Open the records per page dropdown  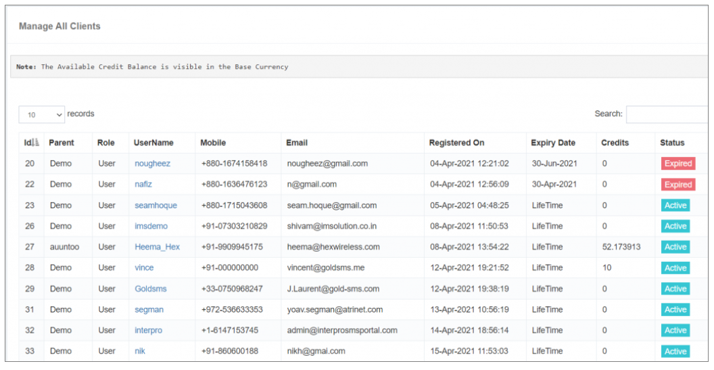[x=41, y=114]
